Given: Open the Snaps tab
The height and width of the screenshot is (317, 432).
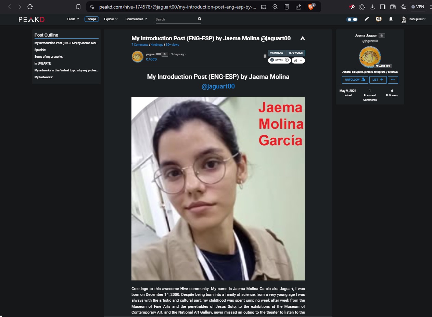Looking at the screenshot, I should pos(92,19).
